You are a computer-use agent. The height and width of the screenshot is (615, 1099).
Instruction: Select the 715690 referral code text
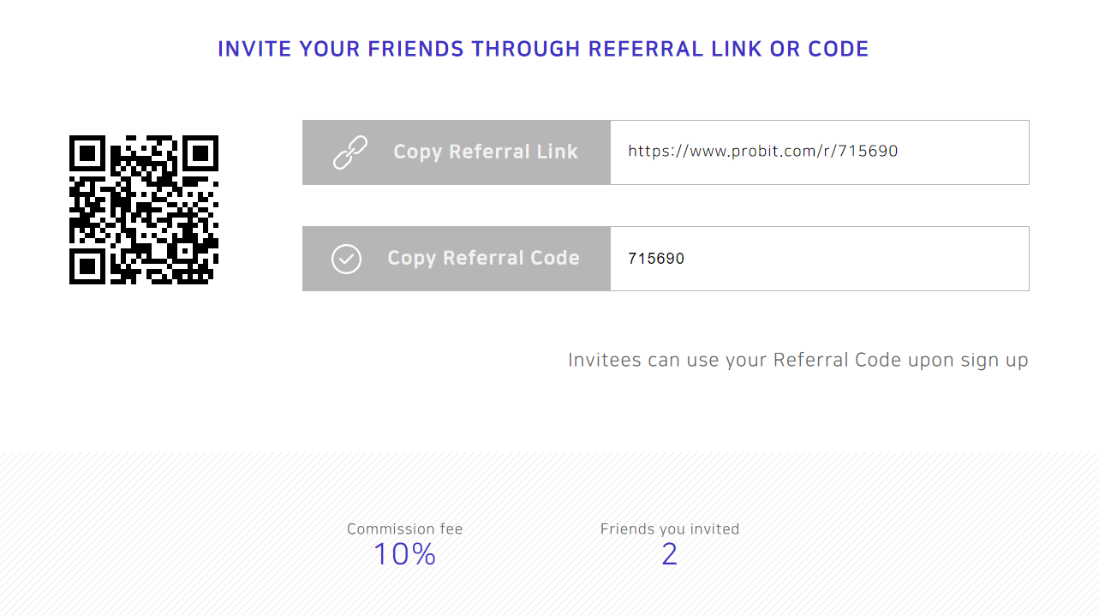coord(656,259)
